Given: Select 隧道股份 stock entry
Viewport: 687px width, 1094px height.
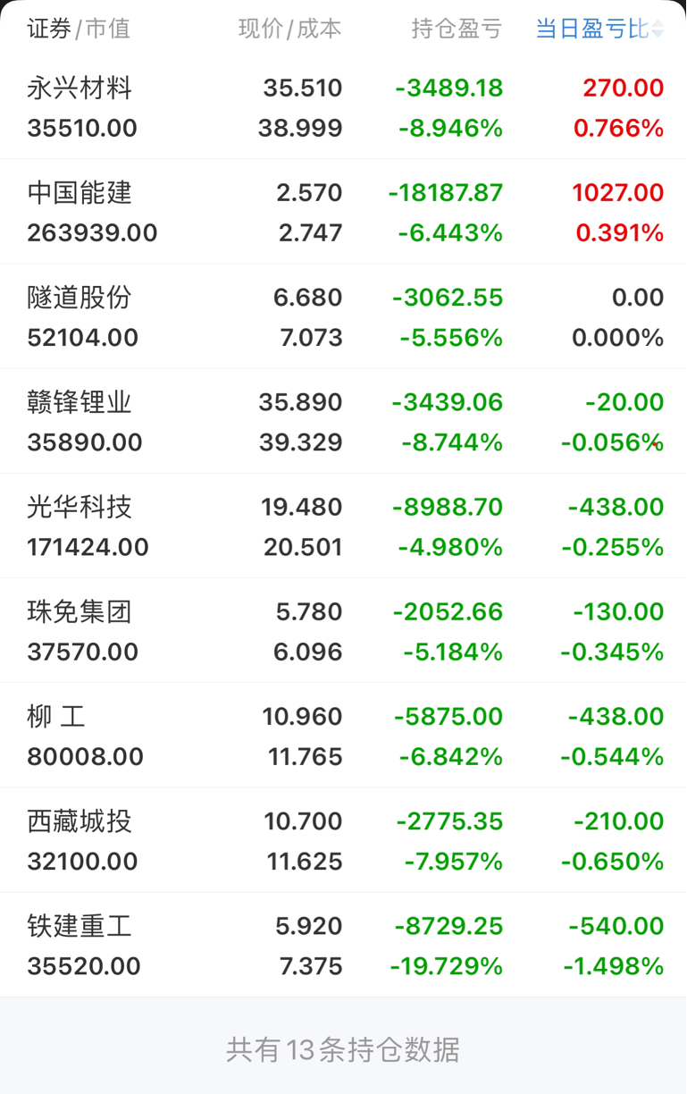Looking at the screenshot, I should (x=343, y=316).
